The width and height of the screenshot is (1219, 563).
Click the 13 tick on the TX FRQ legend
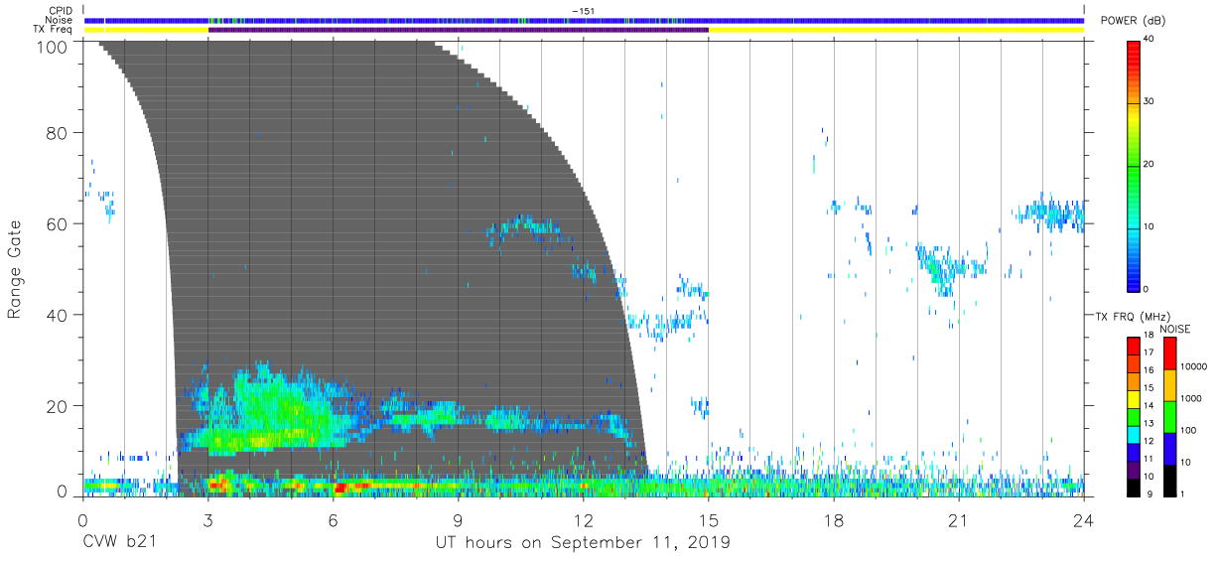coord(1150,423)
